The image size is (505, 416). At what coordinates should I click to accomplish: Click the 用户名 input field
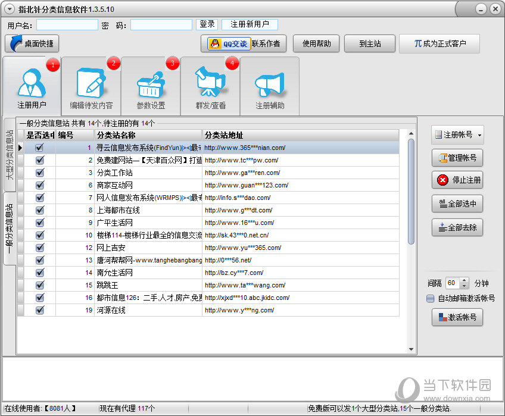pyautogui.click(x=67, y=25)
